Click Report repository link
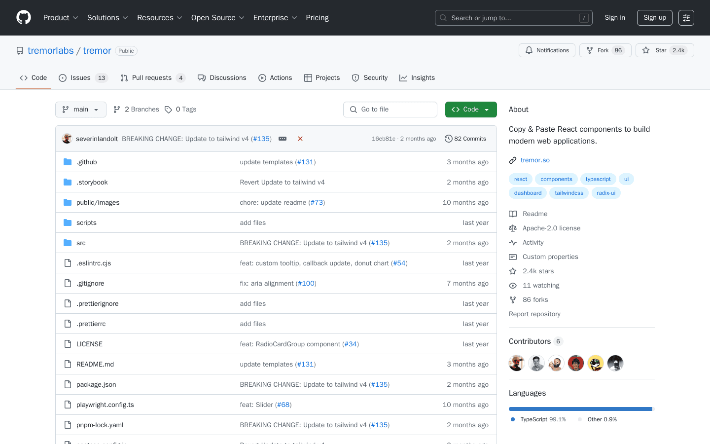The width and height of the screenshot is (710, 444). coord(534,314)
